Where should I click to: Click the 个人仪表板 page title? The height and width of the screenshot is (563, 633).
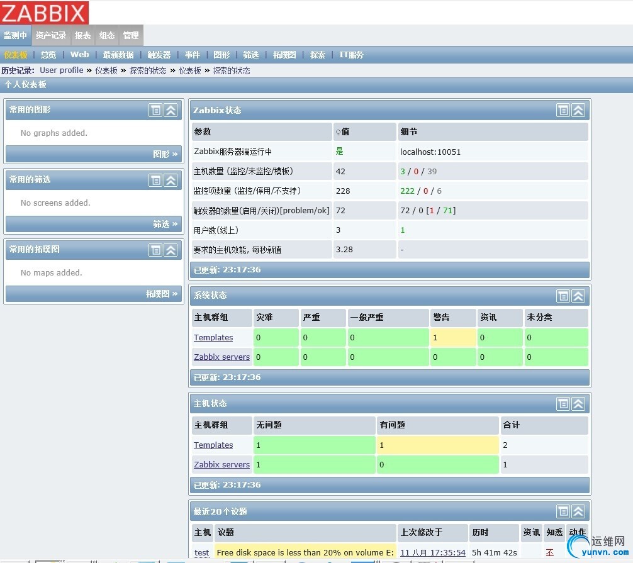pyautogui.click(x=25, y=84)
